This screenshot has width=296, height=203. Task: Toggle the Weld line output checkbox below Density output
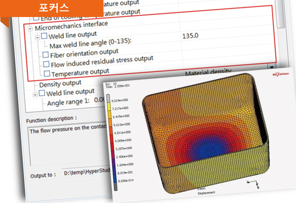[42, 93]
